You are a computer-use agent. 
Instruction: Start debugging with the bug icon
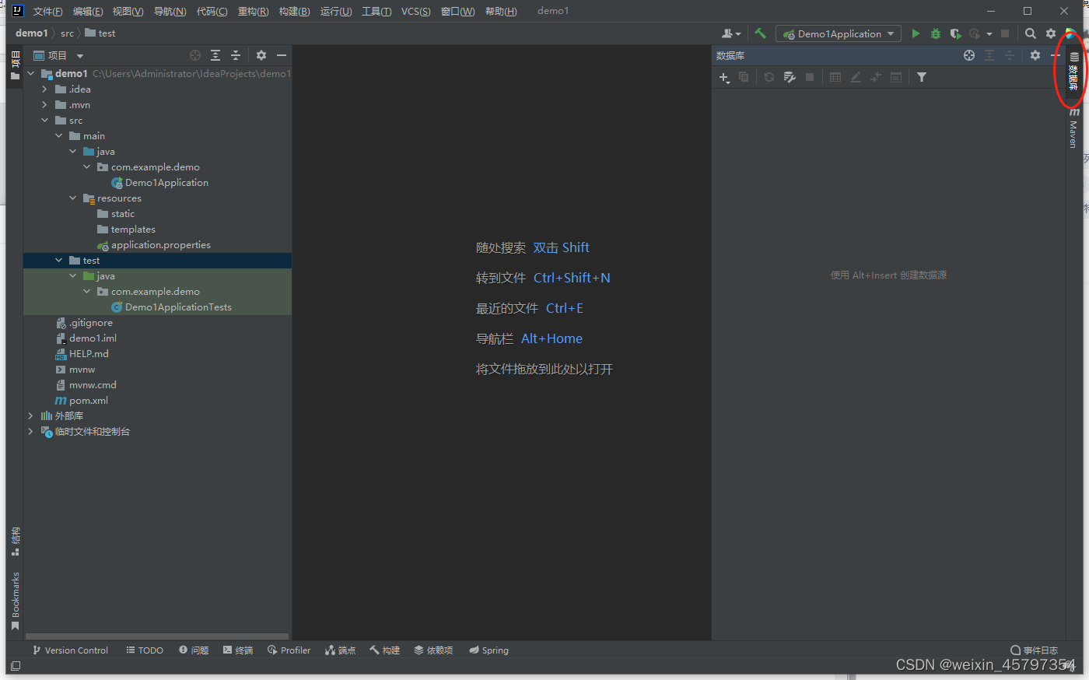click(x=935, y=33)
